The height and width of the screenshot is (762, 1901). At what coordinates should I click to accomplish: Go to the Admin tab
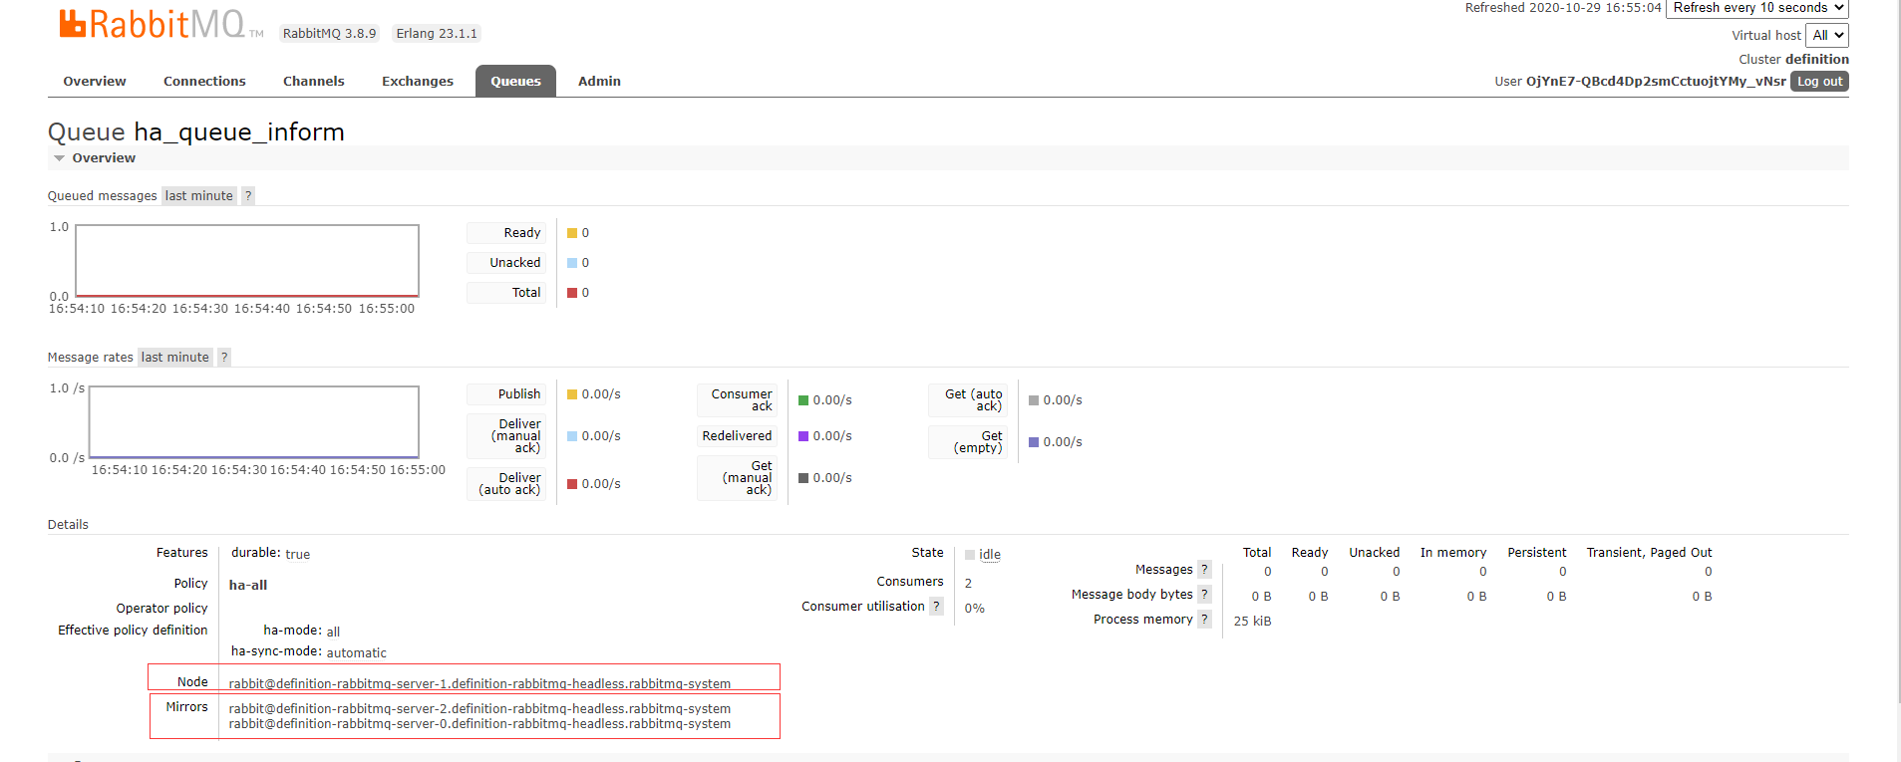pos(599,82)
